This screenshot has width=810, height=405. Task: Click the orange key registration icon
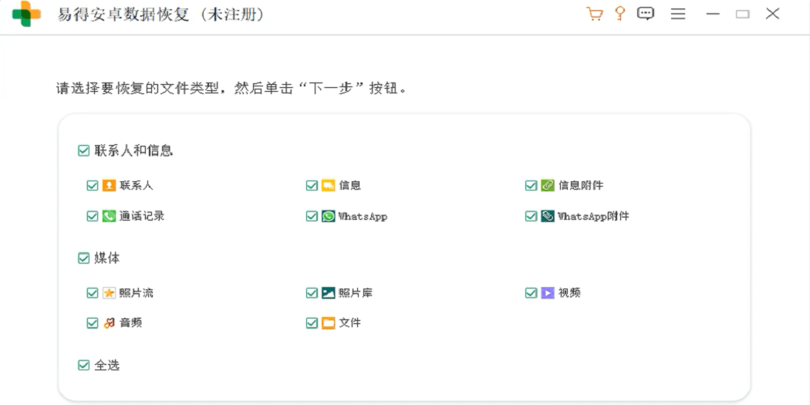point(620,13)
